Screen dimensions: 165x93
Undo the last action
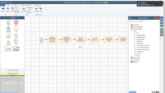pyautogui.click(x=8, y=3)
